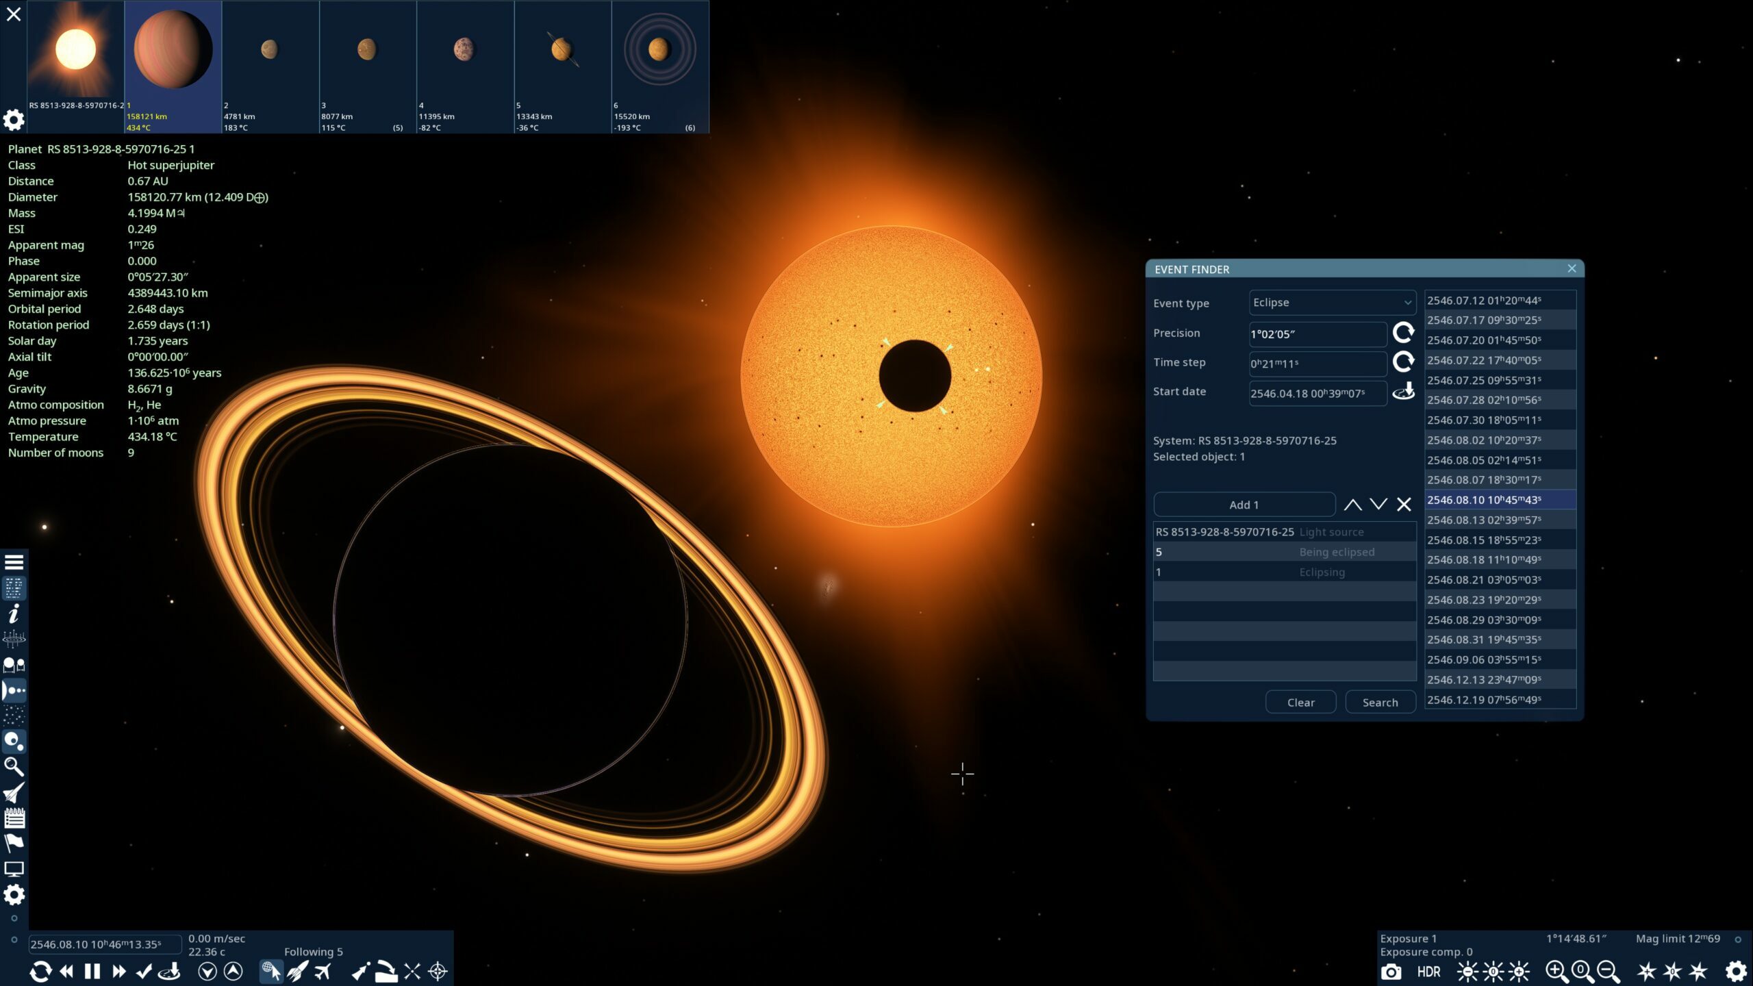This screenshot has height=986, width=1753.
Task: Select the search magnifier tool
Action: click(x=14, y=767)
